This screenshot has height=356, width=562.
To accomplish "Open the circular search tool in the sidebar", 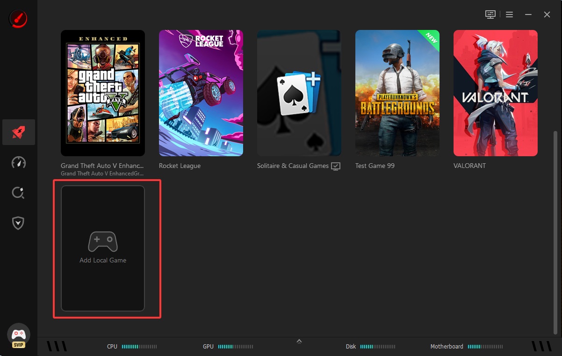I will [18, 193].
